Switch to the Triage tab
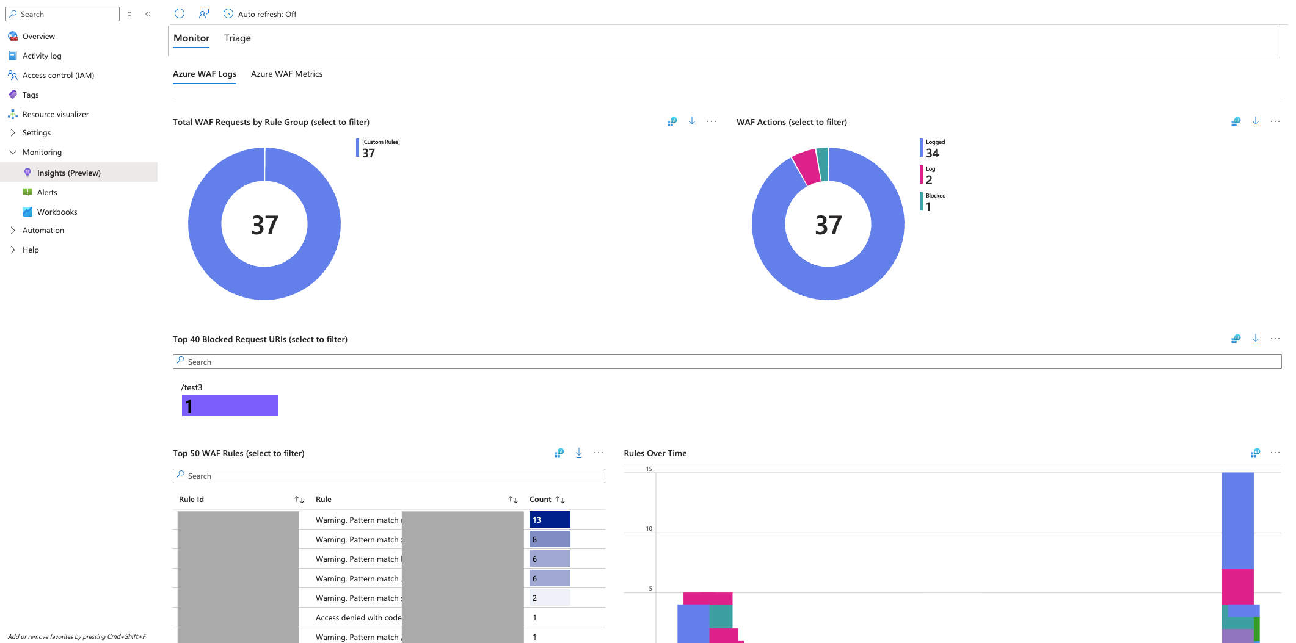This screenshot has height=643, width=1296. (237, 38)
